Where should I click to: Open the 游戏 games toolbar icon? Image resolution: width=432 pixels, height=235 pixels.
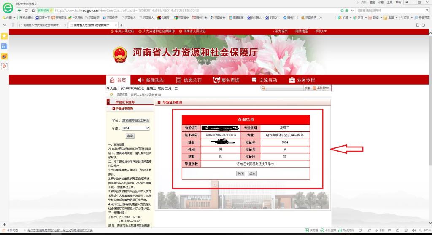(x=404, y=18)
